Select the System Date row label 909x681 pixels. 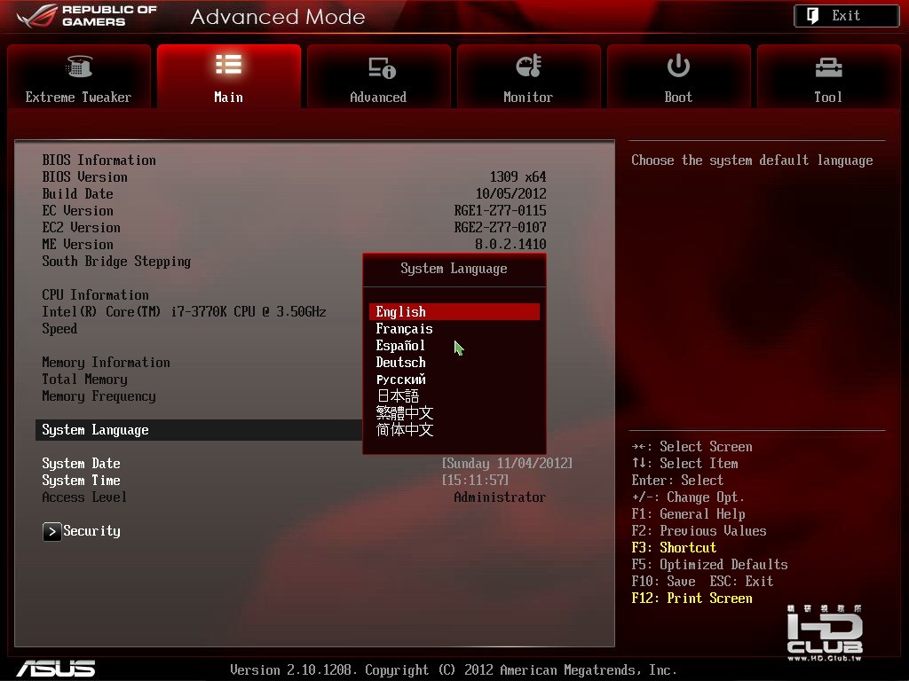[81, 463]
